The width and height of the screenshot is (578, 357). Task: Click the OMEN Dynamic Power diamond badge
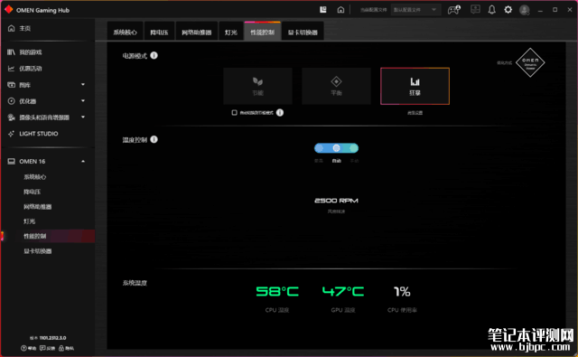pyautogui.click(x=530, y=62)
